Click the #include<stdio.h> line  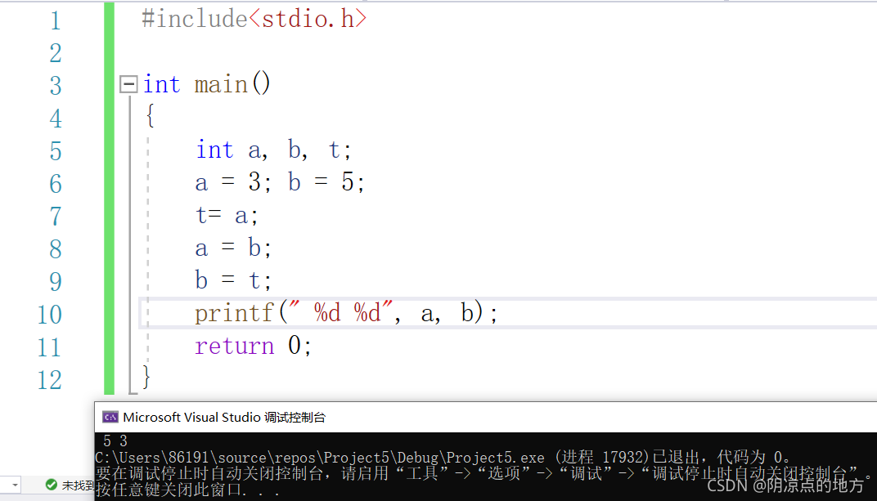click(254, 19)
